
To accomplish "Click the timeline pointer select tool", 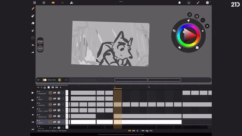I will pos(60,87).
